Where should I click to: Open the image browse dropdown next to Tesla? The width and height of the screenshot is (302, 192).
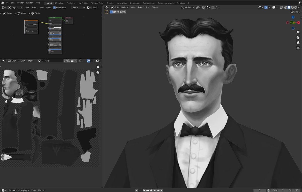click(41, 61)
